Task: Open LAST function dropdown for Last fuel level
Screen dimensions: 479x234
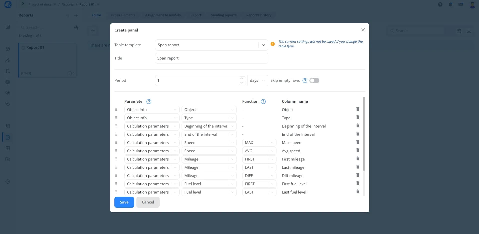Action: click(259, 192)
